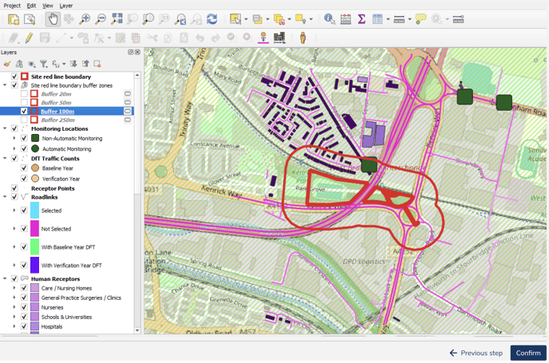Open the Select Features dropdown arrow
549x363 pixels.
point(246,19)
